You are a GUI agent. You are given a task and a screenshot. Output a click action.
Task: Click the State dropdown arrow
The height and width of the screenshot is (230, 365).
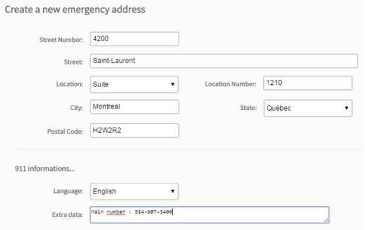346,108
